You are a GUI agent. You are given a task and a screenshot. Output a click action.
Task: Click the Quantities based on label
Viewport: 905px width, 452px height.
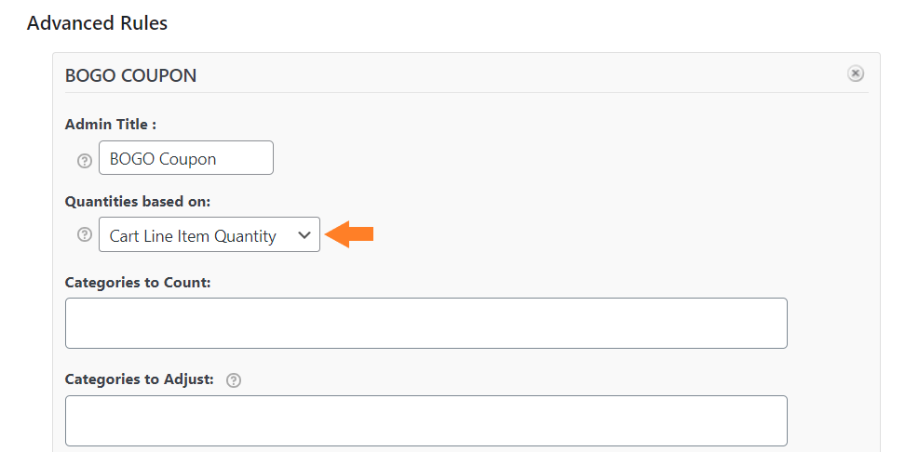click(138, 202)
